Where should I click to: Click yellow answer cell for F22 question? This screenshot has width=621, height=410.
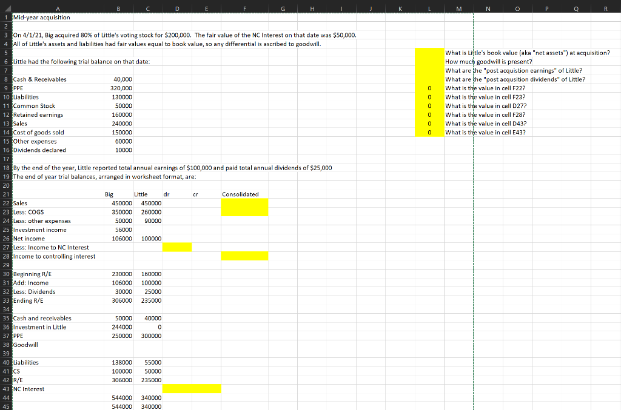tap(429, 88)
